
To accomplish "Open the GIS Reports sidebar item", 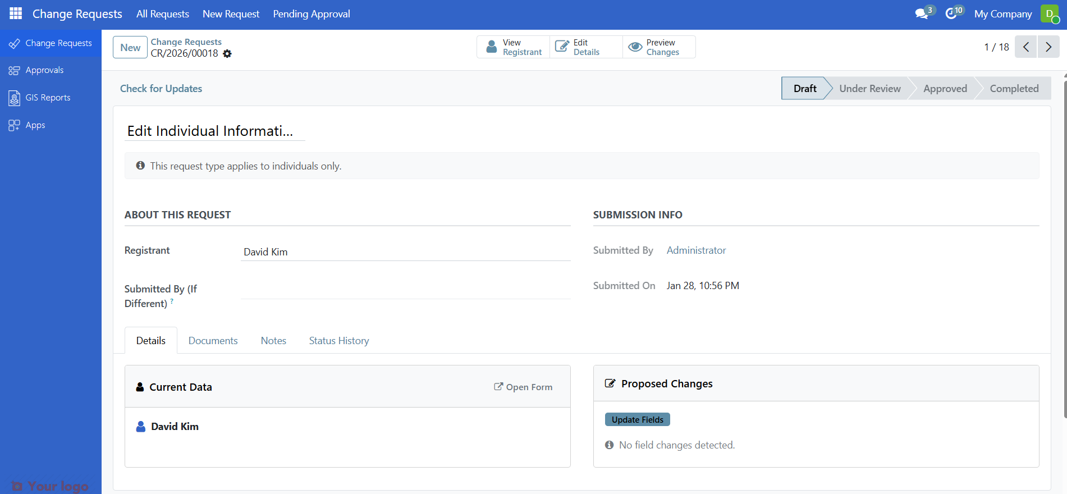I will coord(48,98).
